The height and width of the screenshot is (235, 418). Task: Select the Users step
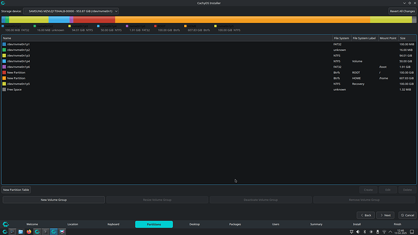[x=276, y=224]
